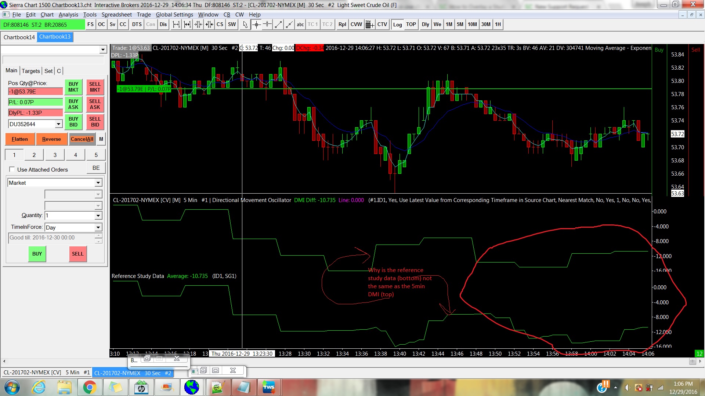Enable Use Attached Orders checkbox
This screenshot has height=396, width=705.
point(12,169)
